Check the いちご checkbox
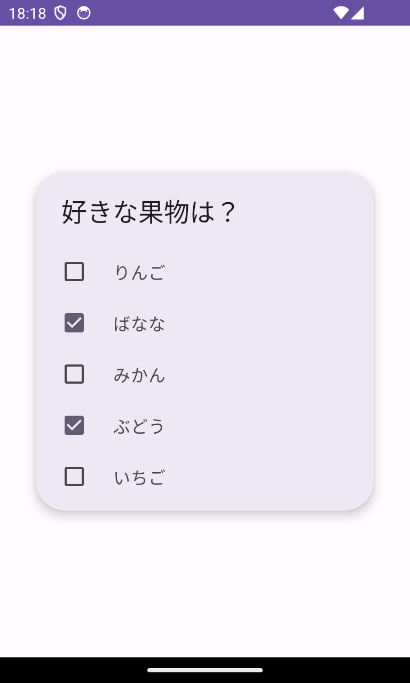 [x=74, y=476]
